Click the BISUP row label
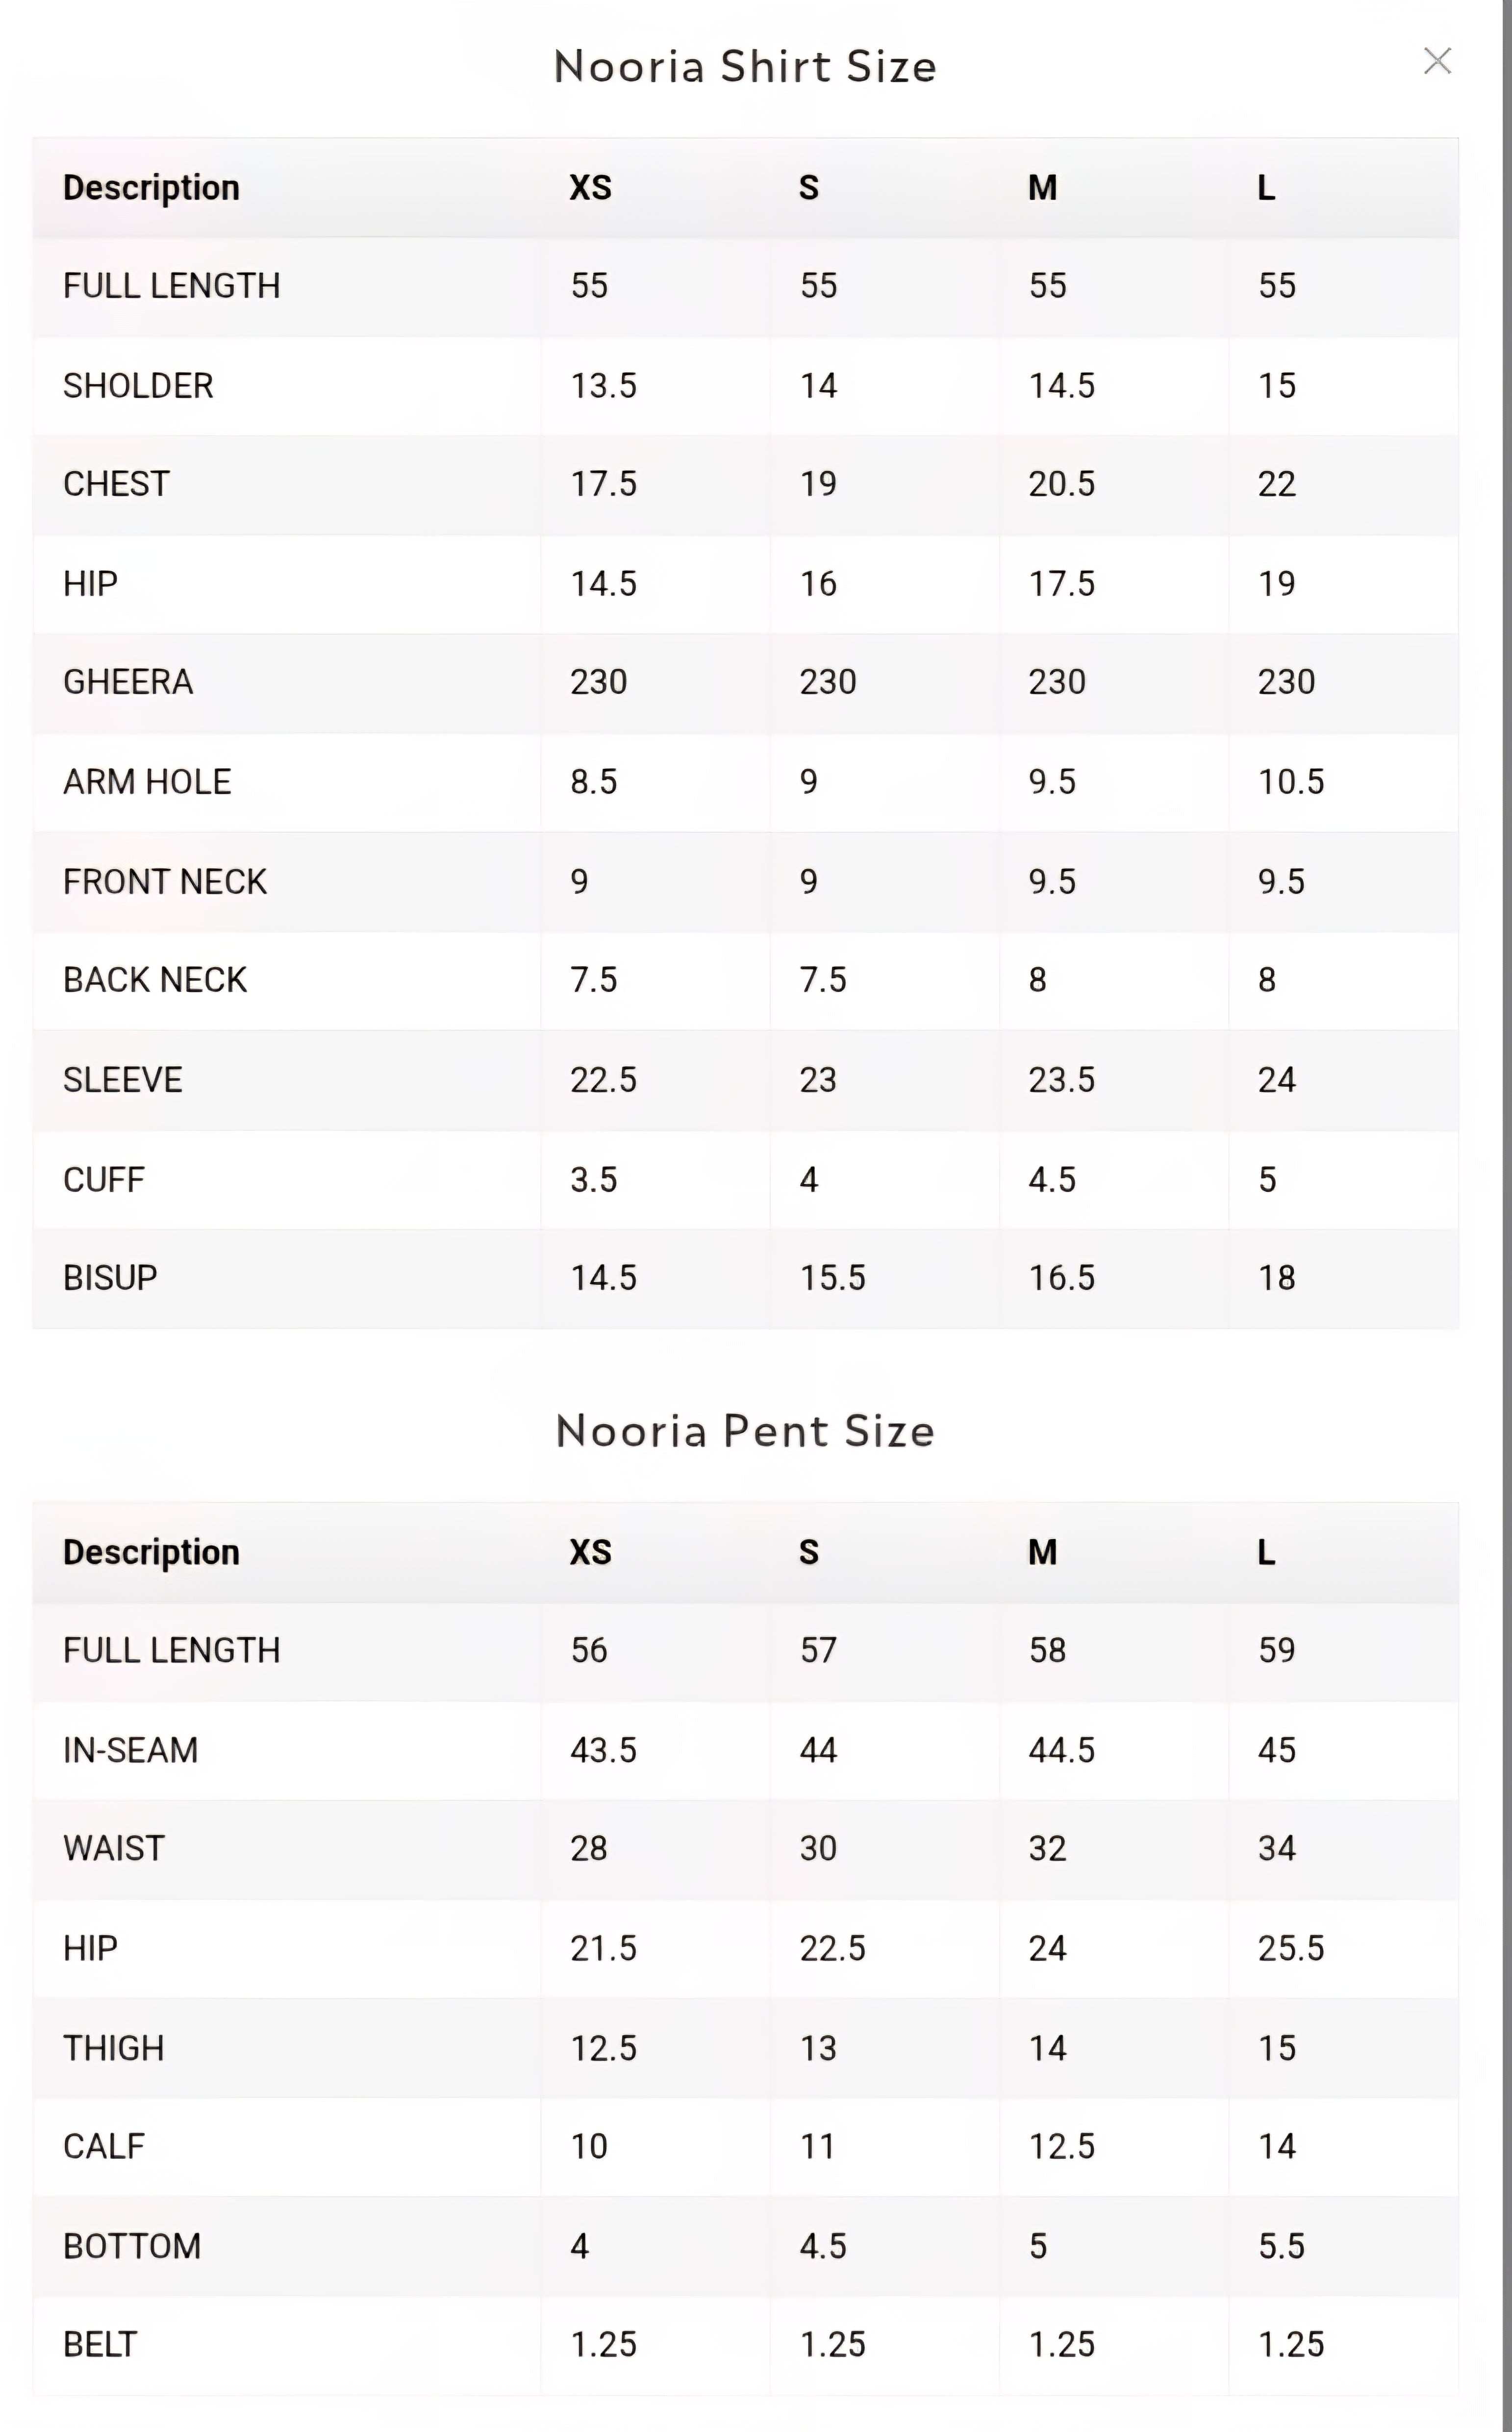Viewport: 1512px width, 2432px height. pyautogui.click(x=110, y=1278)
